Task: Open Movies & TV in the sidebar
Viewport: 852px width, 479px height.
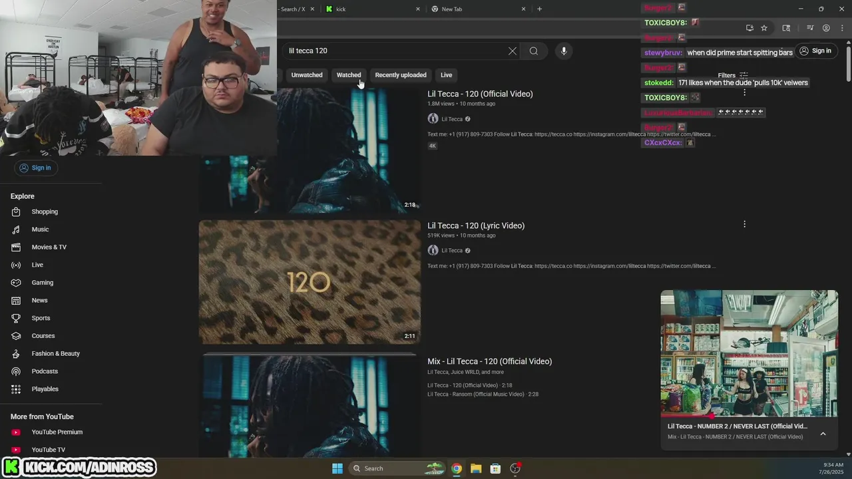Action: [49, 247]
